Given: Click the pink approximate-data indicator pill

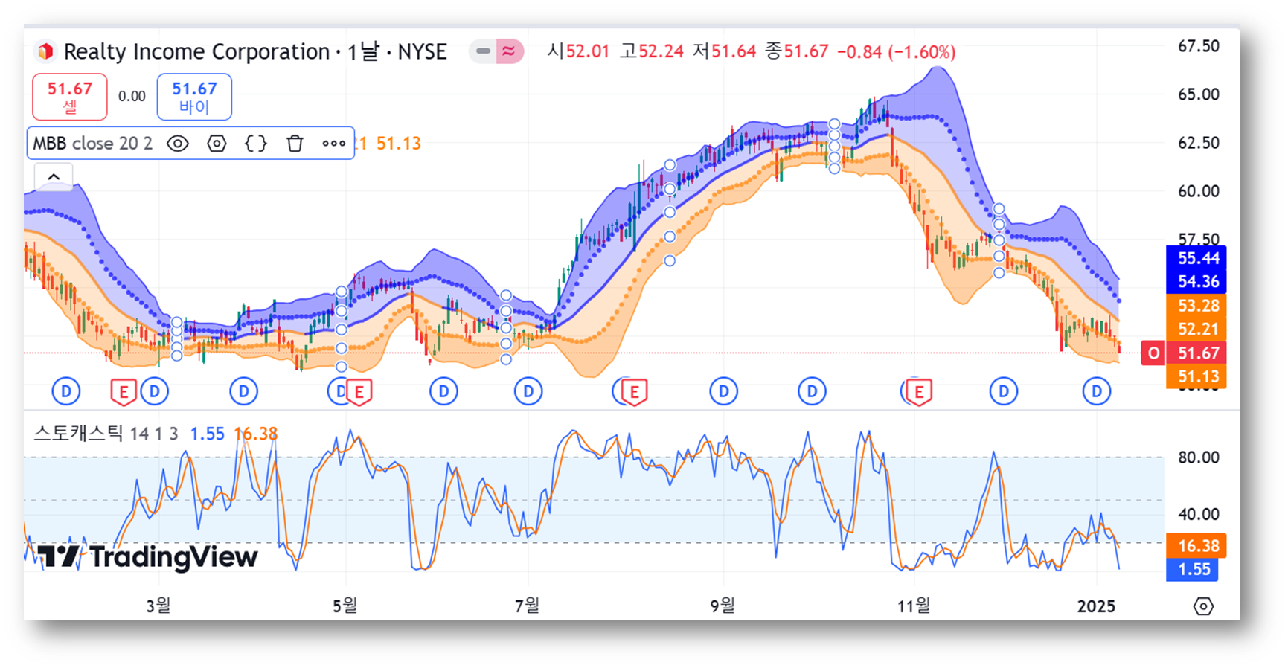Looking at the screenshot, I should coord(510,51).
